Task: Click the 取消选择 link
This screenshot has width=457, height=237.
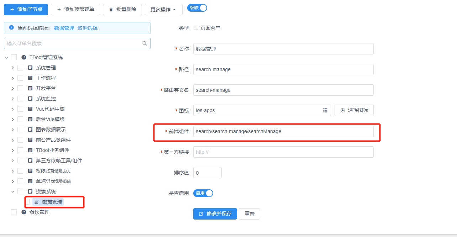Action: 88,28
